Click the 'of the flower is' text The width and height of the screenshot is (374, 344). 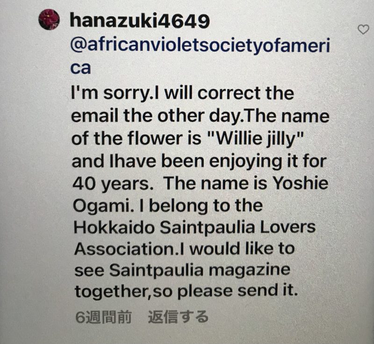[x=137, y=139]
